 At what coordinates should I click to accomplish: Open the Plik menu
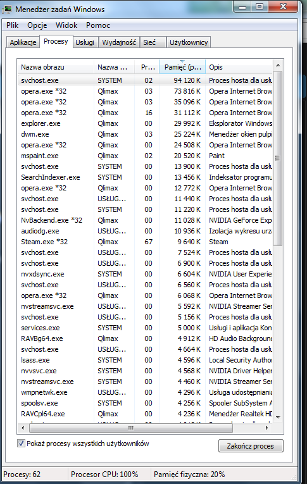tap(13, 25)
